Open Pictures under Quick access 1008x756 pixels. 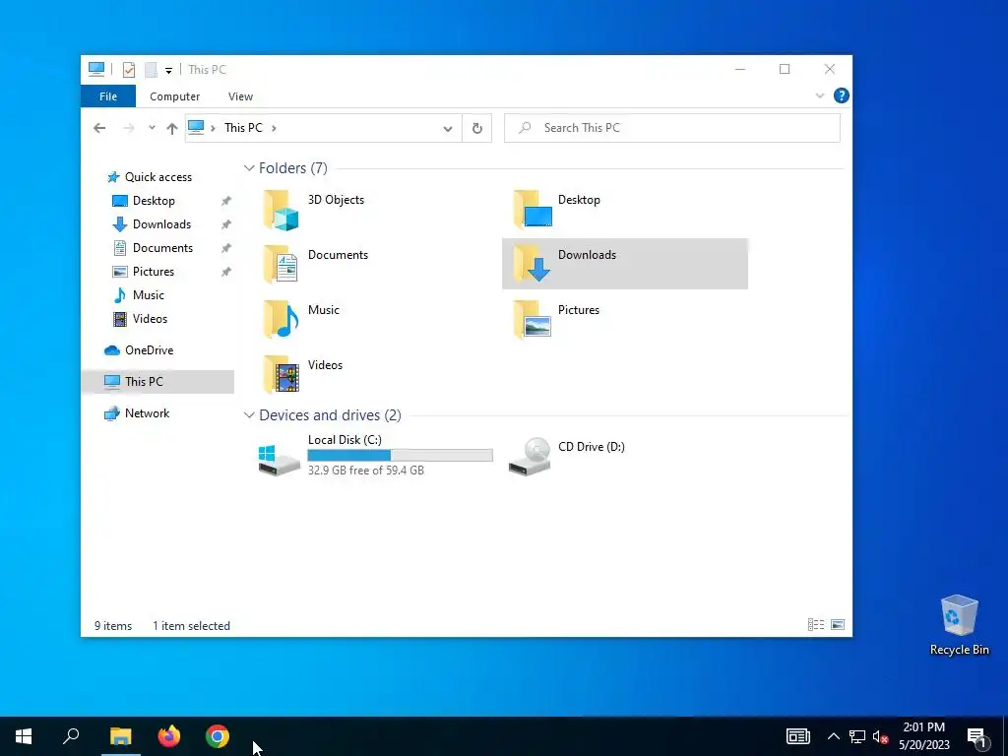[153, 272]
